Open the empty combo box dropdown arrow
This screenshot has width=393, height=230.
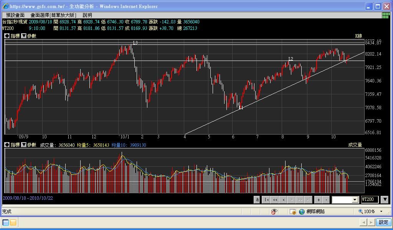(355, 200)
